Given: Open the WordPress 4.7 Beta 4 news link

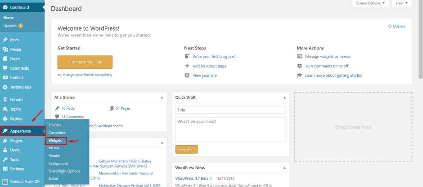Looking at the screenshot, I should (x=193, y=178).
